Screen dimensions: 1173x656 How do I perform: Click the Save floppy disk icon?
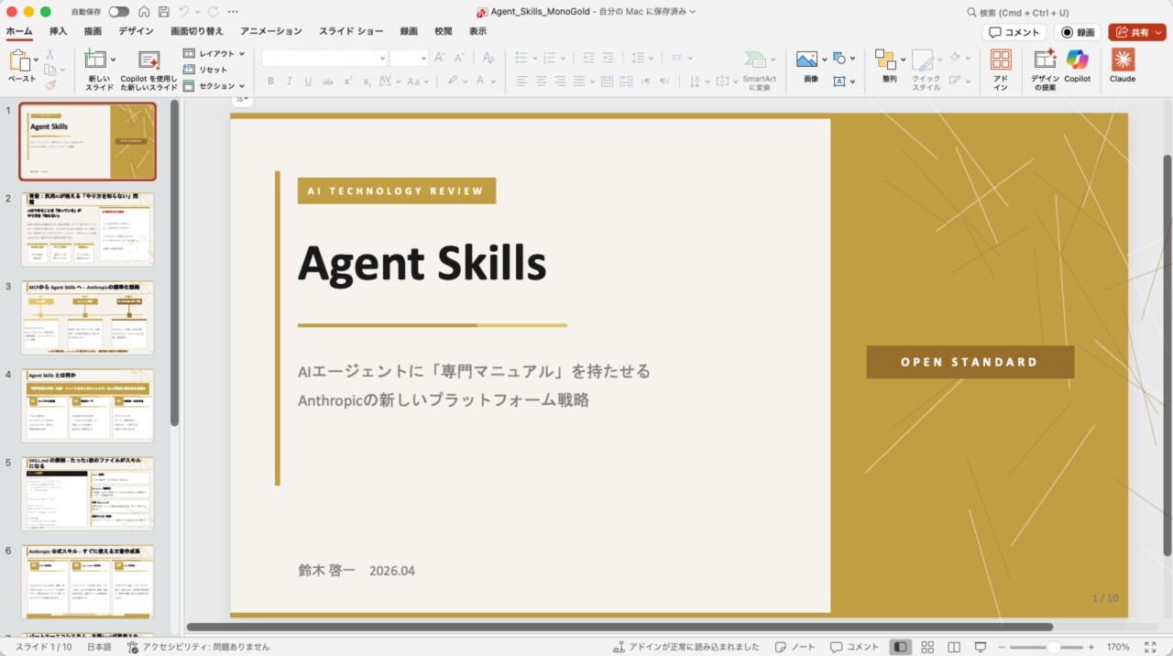click(163, 12)
